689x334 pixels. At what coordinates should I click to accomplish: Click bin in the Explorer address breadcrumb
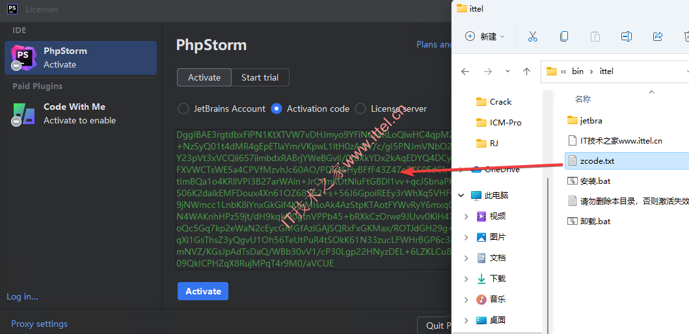577,71
